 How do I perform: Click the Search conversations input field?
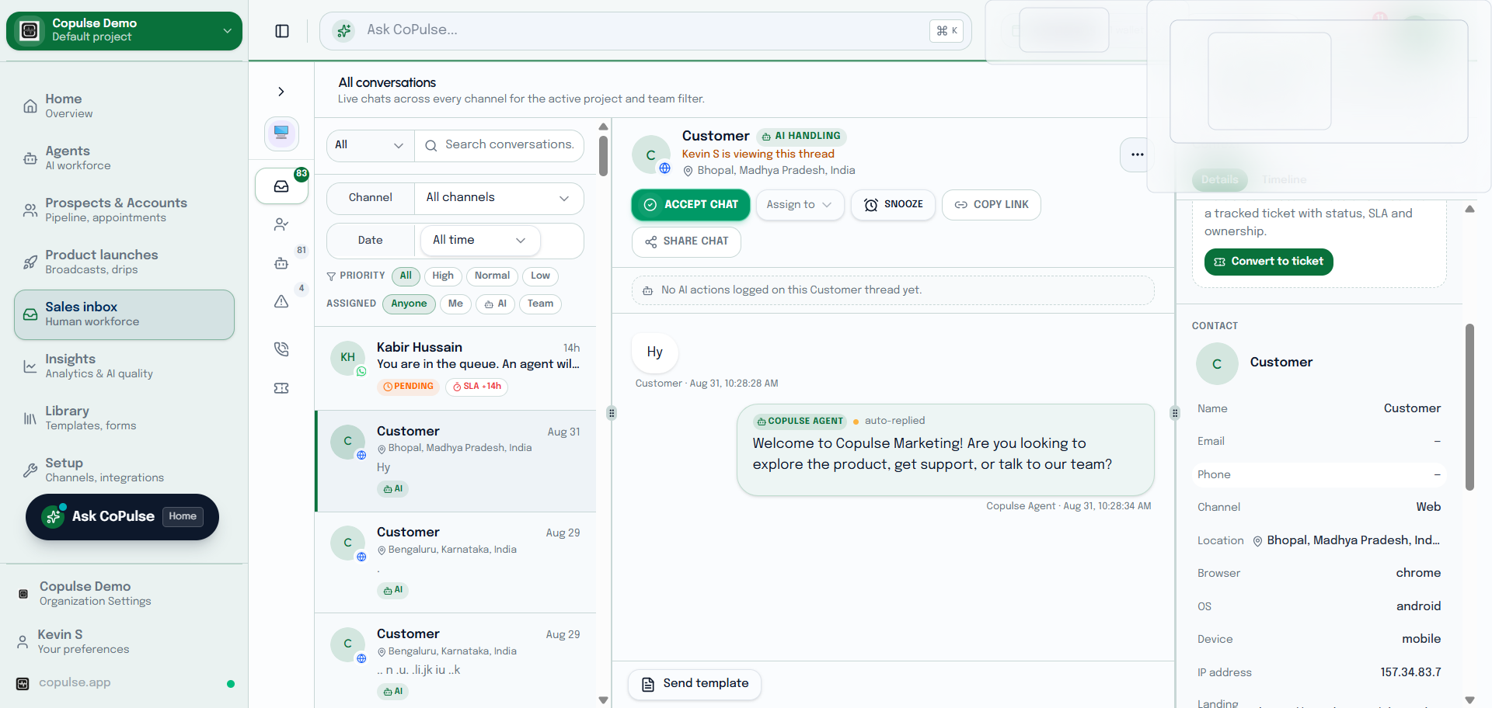pos(500,145)
